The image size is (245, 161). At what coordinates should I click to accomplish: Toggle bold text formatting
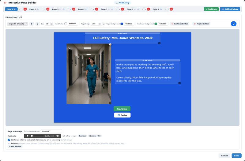point(32,24)
